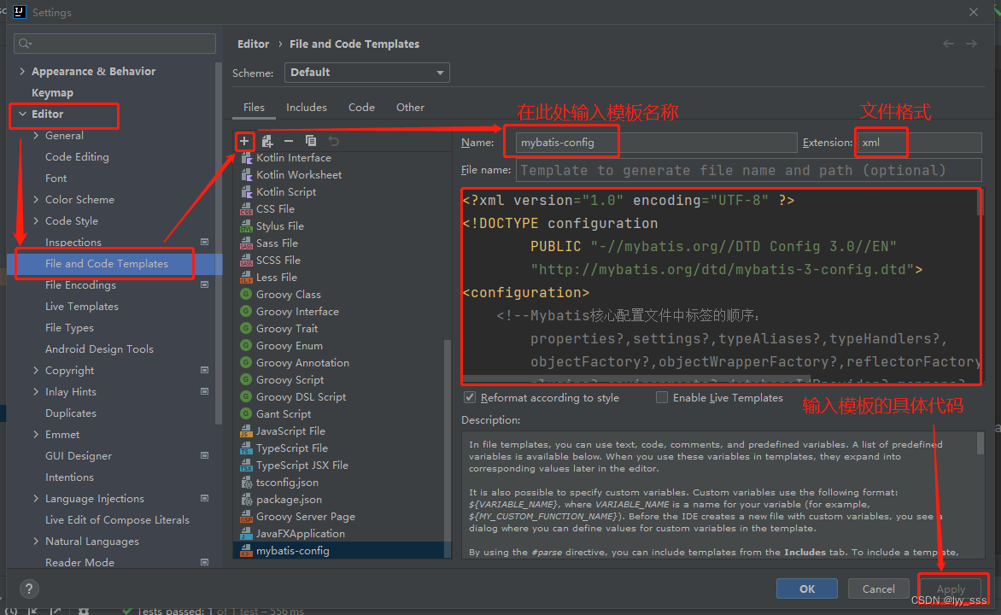Screen dimensions: 1001x615
Task: Toggle Reformat according to style checkbox
Action: click(470, 397)
